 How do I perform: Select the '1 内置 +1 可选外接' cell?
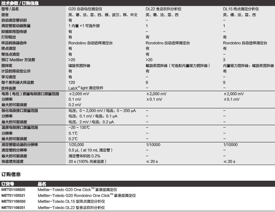coord(84,26)
